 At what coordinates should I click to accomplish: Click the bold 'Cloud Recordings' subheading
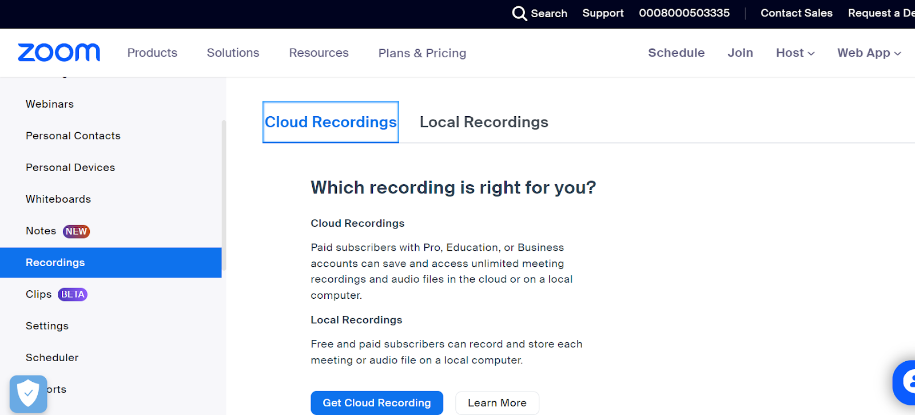[357, 223]
